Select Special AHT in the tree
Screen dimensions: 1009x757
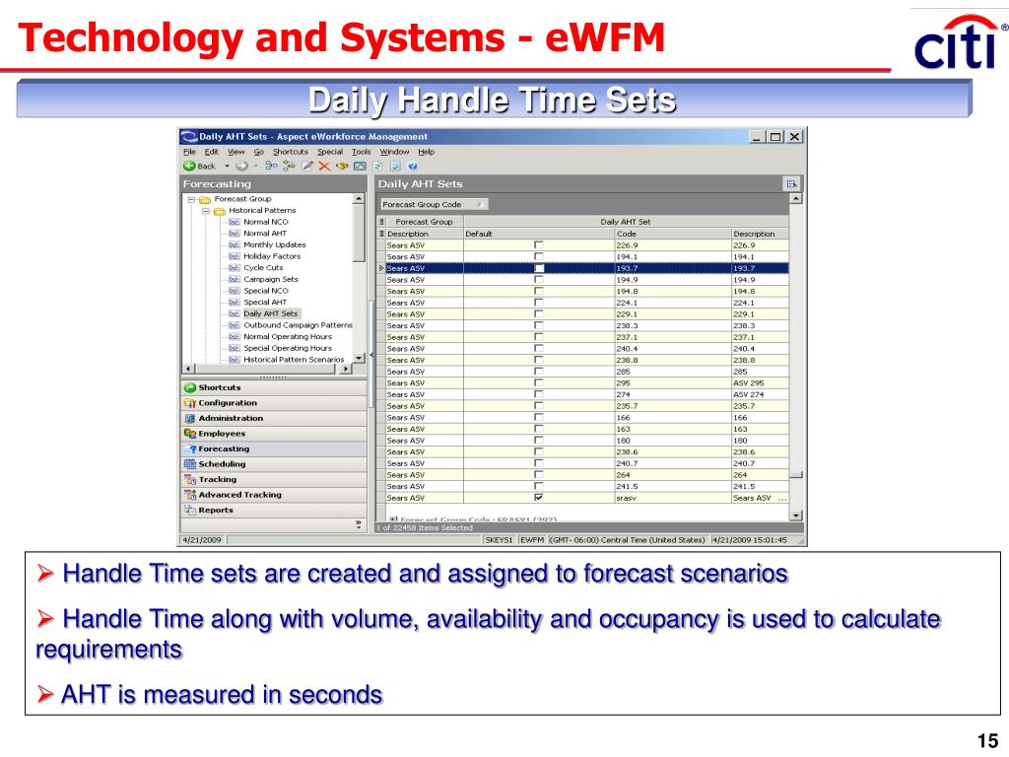coord(264,303)
